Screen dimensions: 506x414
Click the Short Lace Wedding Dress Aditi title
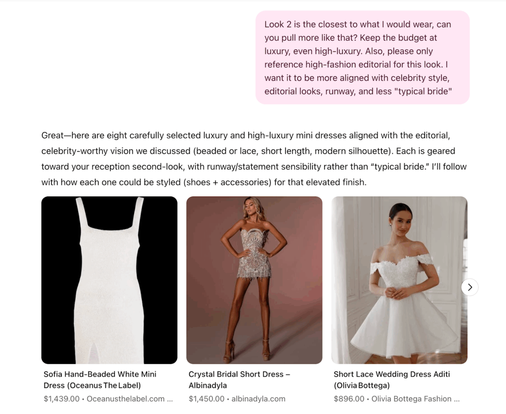click(392, 380)
